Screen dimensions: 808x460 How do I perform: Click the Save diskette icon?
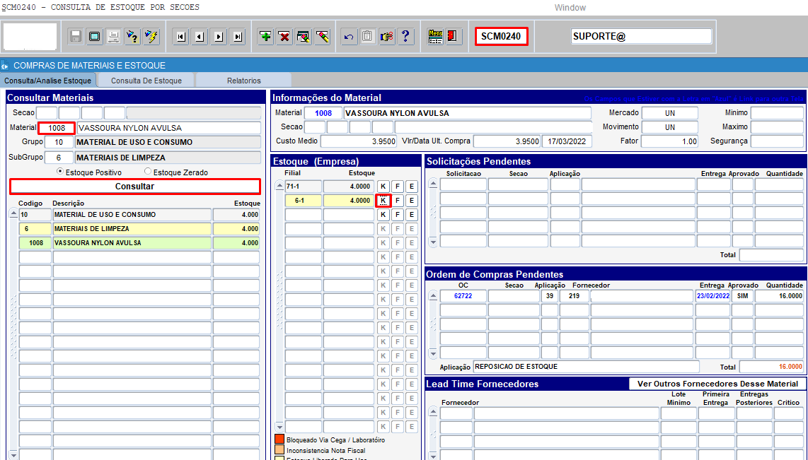tap(76, 37)
